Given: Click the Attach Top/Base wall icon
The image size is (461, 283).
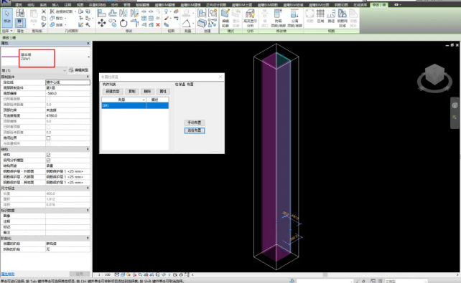Looking at the screenshot, I should coord(278,18).
